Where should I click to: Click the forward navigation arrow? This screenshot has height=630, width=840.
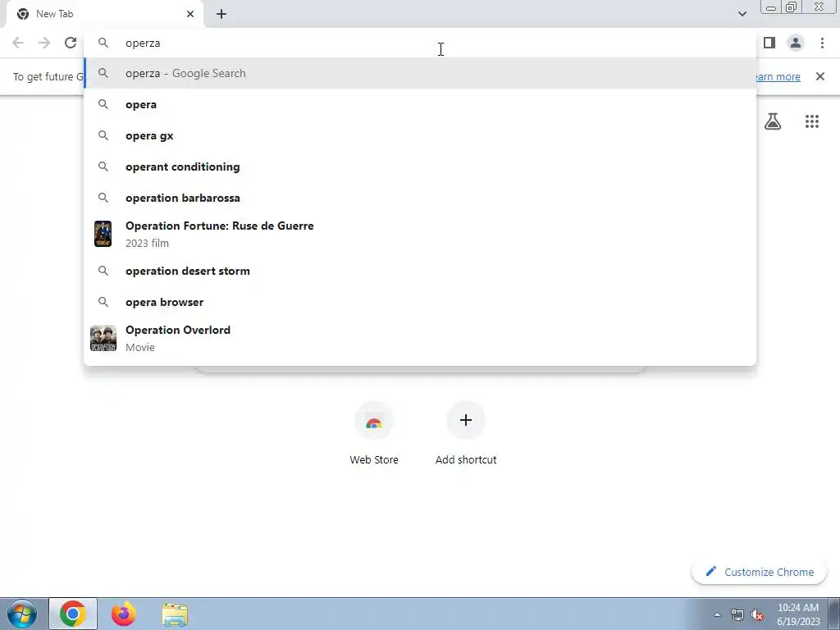[44, 43]
